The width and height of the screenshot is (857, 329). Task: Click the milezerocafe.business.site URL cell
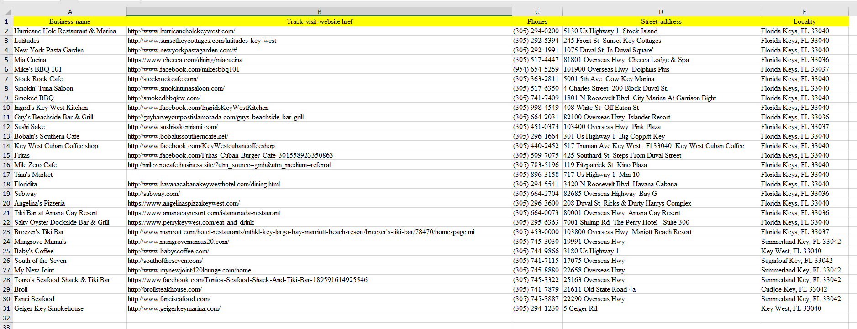[x=319, y=165]
